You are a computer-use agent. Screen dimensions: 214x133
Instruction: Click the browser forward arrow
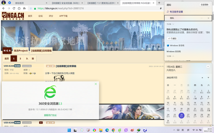tap(9, 8)
